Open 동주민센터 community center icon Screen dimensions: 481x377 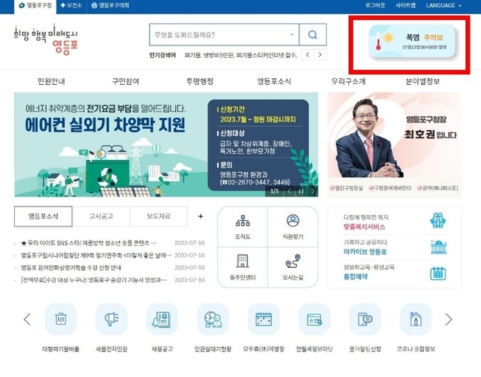pos(243,267)
